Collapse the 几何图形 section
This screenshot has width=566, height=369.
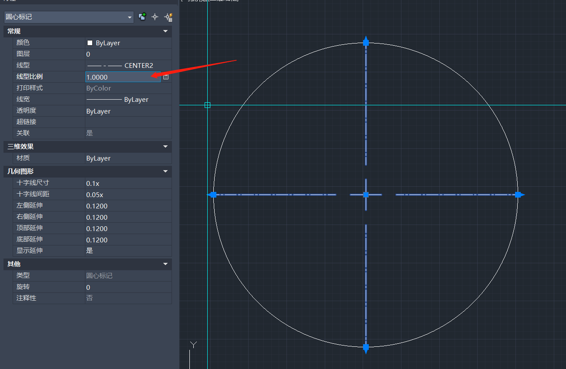point(165,171)
